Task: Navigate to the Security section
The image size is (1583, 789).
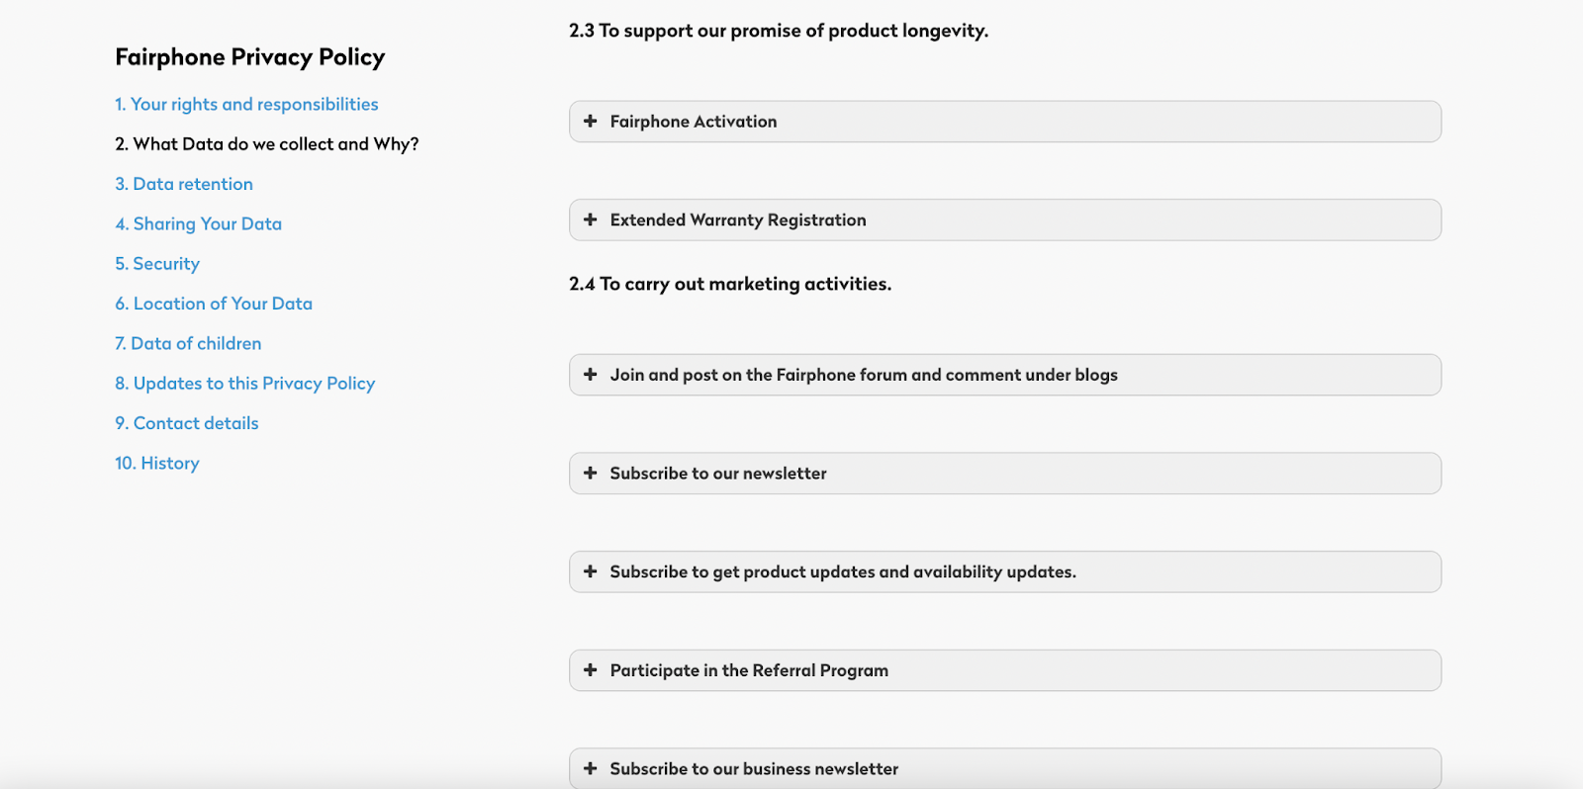Action: [x=157, y=264]
